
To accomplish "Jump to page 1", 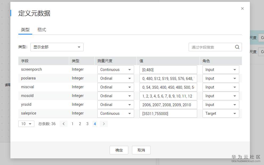I will tap(72, 124).
